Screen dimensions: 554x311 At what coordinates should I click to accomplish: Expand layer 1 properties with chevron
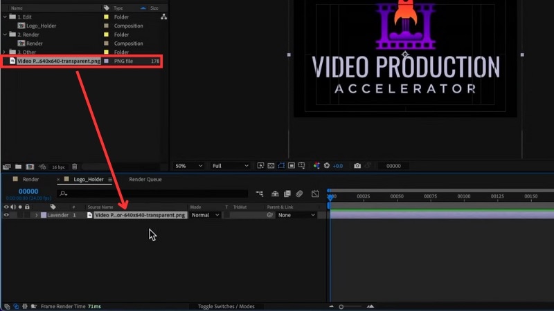[37, 215]
